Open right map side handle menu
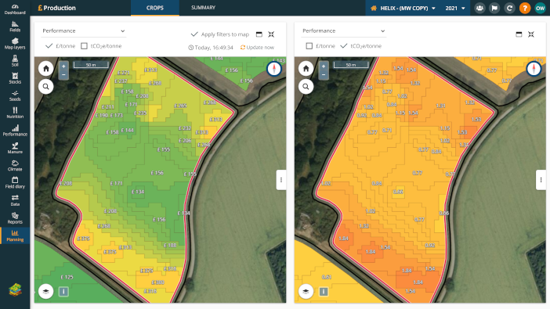 (x=541, y=180)
